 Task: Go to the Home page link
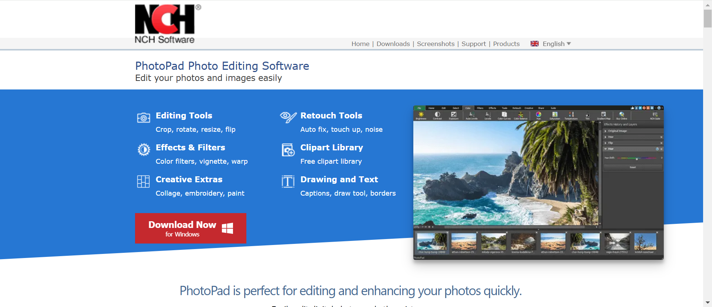360,44
